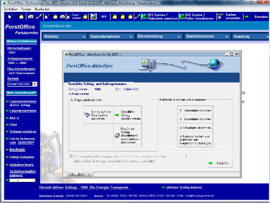The width and height of the screenshot is (270, 203).
Task: Click the Wirtschaftsjahr settings link
Action: (19, 48)
